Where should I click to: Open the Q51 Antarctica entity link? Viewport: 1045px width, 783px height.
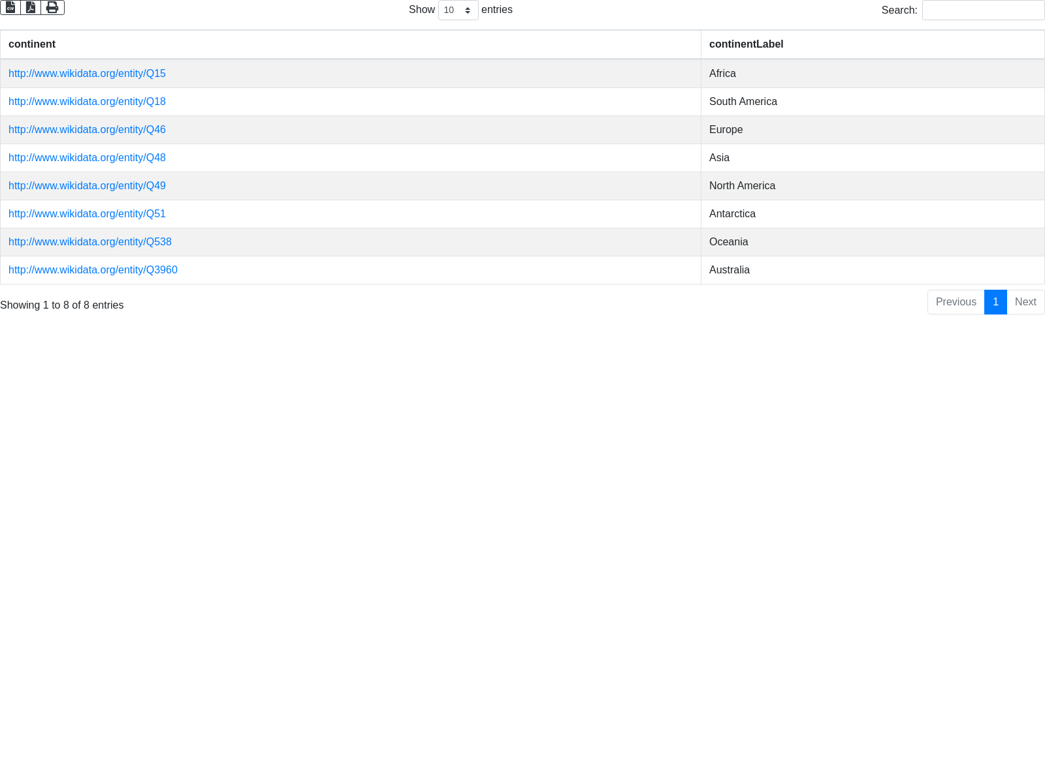87,214
